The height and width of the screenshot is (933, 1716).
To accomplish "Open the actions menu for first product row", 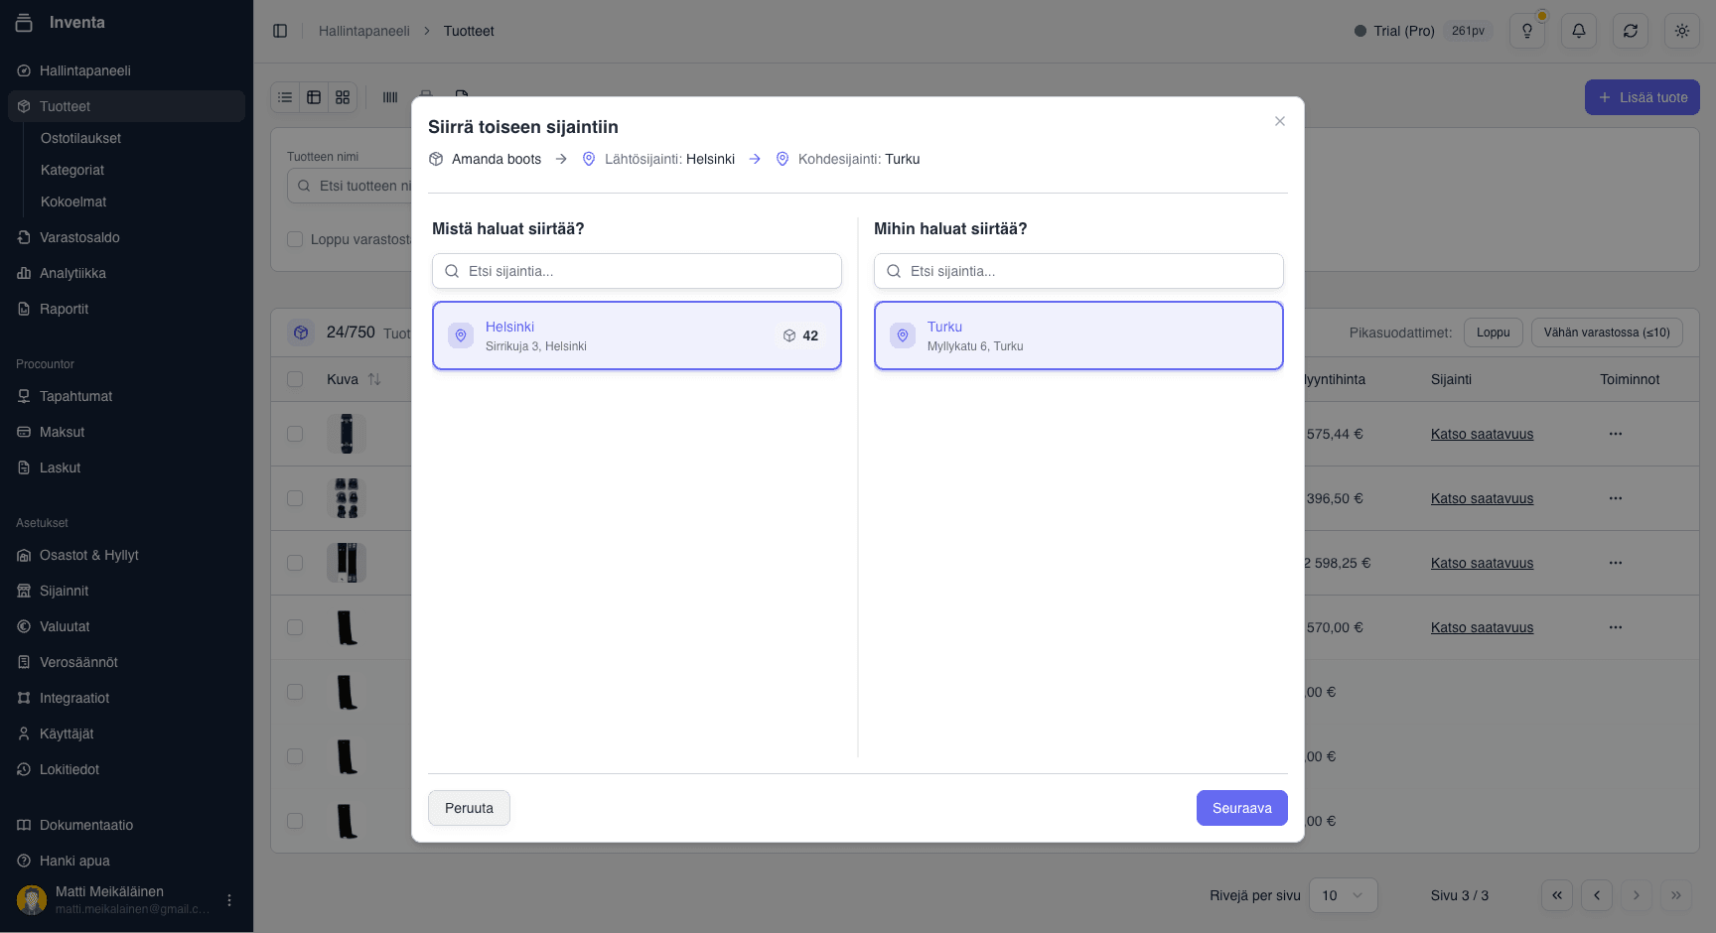I will coord(1616,434).
